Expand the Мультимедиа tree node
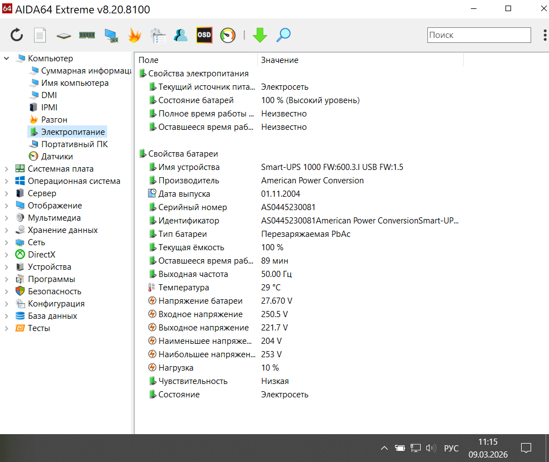The image size is (549, 462). (6, 218)
